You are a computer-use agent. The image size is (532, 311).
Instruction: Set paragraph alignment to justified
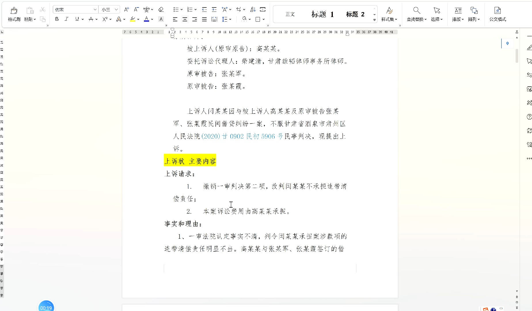204,19
